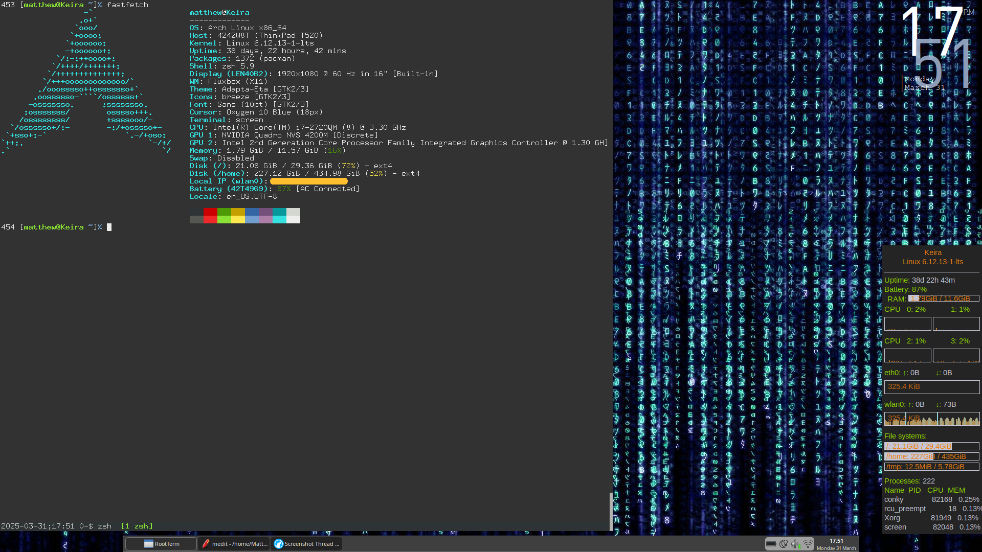This screenshot has height=552, width=982.
Task: Click the conky 'Battery: 87%' entry
Action: pyautogui.click(x=905, y=289)
